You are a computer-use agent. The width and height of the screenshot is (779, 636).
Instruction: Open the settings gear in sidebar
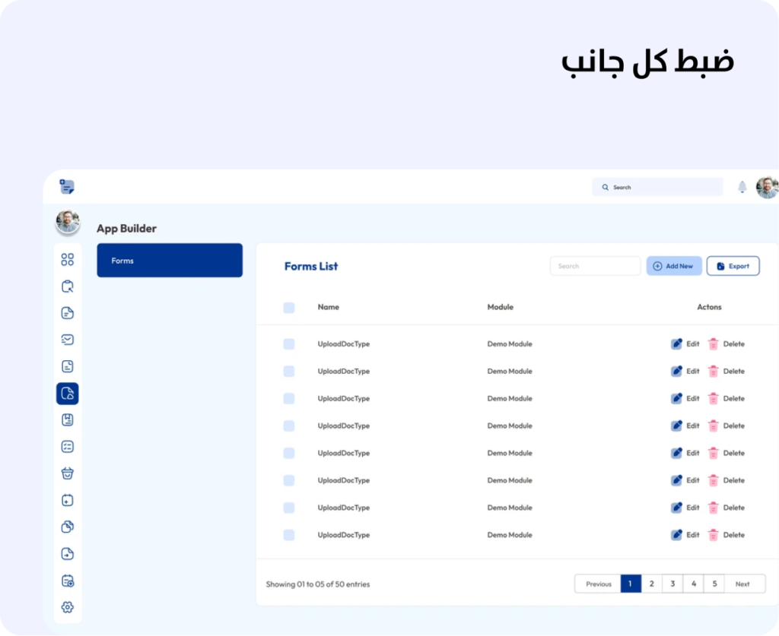67,607
